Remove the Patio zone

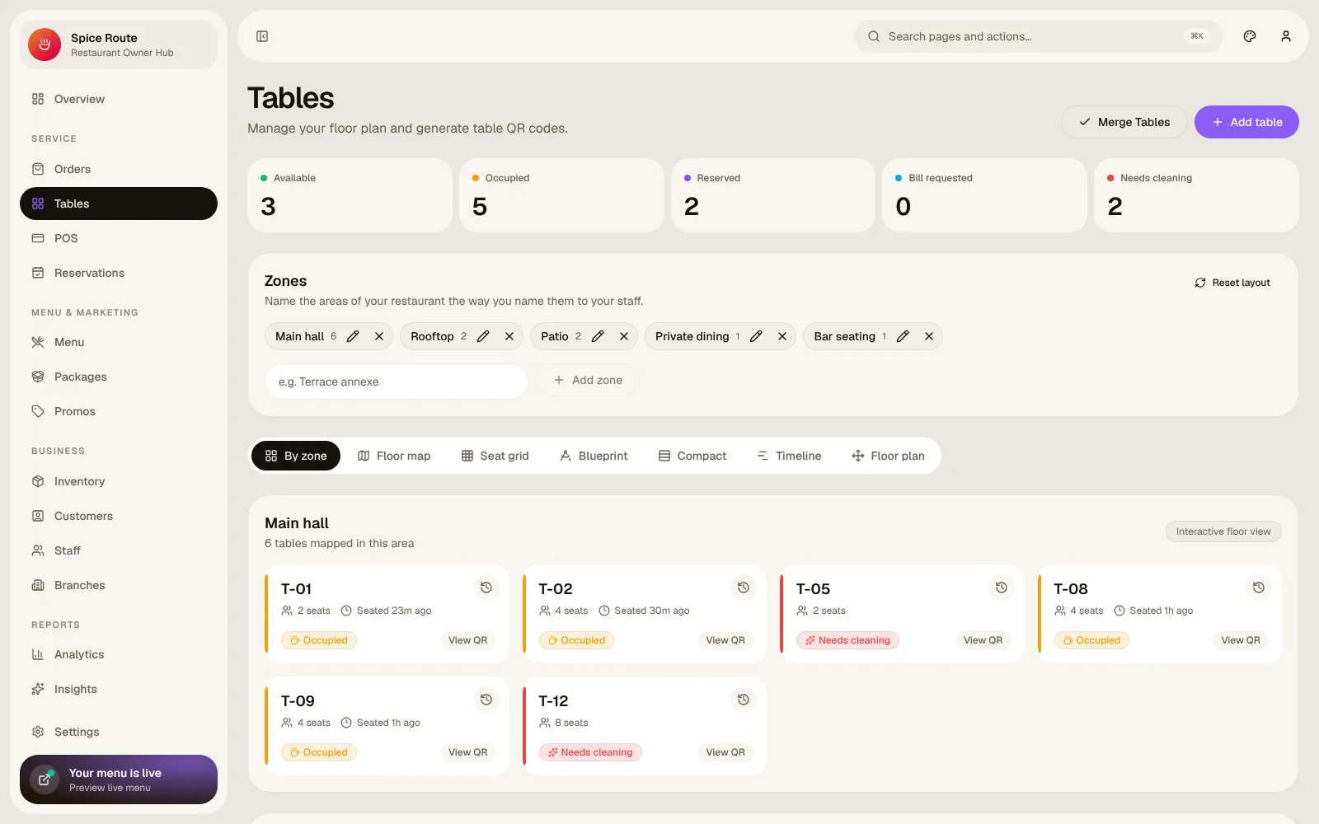(624, 336)
